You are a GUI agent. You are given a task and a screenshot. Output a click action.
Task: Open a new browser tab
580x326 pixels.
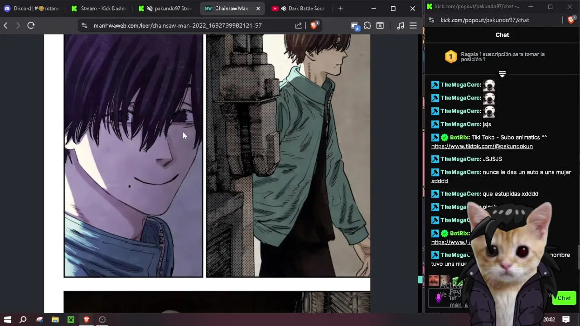click(340, 8)
